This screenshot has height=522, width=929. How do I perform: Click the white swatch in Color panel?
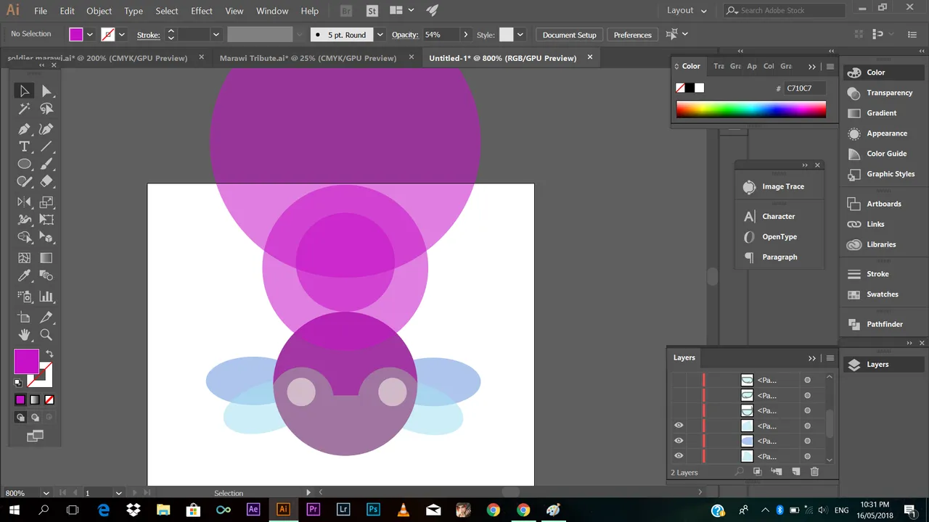click(x=699, y=88)
